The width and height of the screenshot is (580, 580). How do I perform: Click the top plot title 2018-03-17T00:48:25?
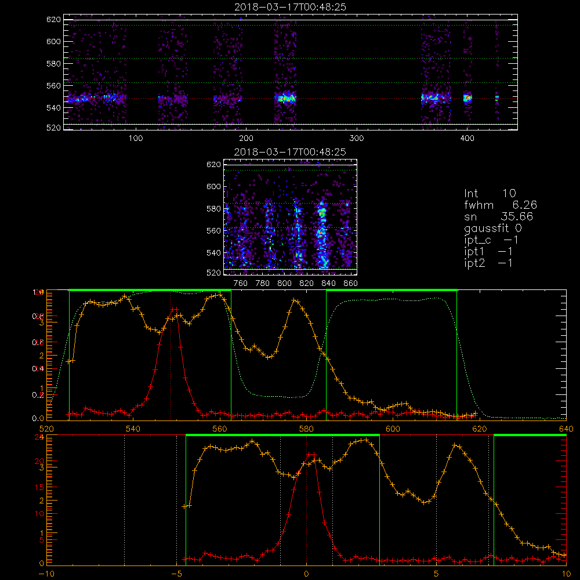[291, 7]
